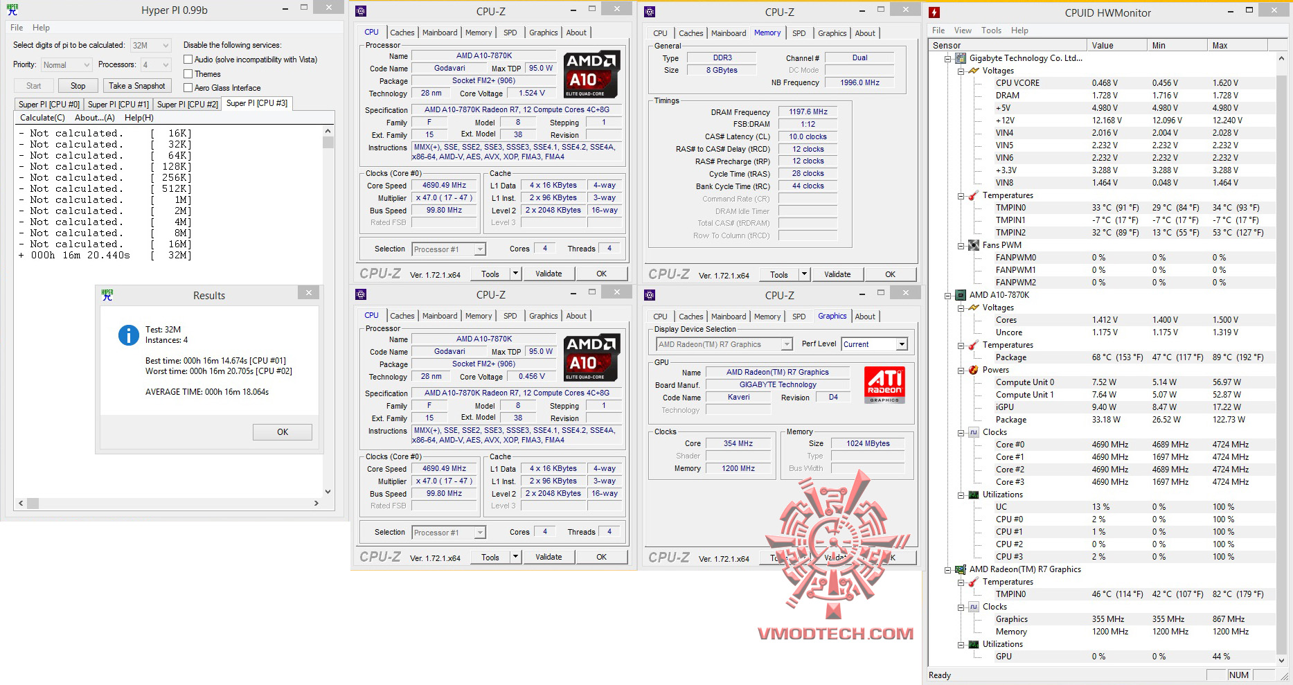Toggle the Aero Glass Interface checkbox
The height and width of the screenshot is (685, 1293).
pyautogui.click(x=188, y=87)
